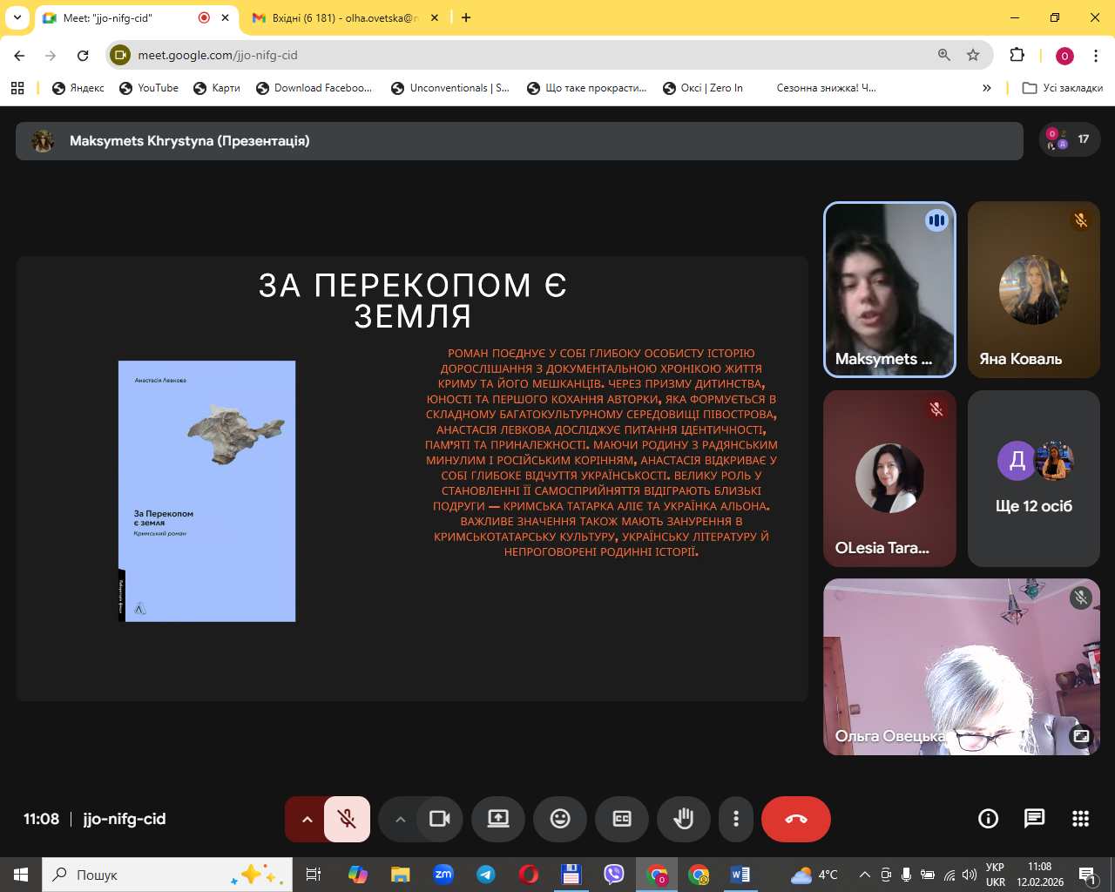Turn on closed captions
1115x892 pixels.
622,819
